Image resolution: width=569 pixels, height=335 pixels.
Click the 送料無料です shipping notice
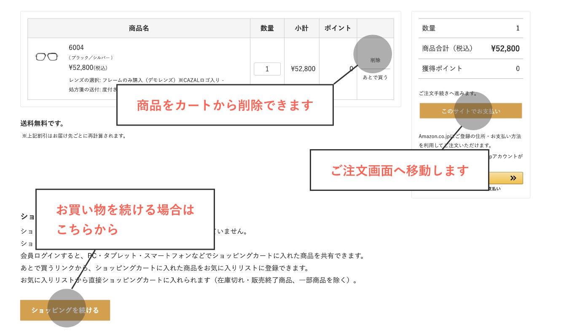click(42, 123)
